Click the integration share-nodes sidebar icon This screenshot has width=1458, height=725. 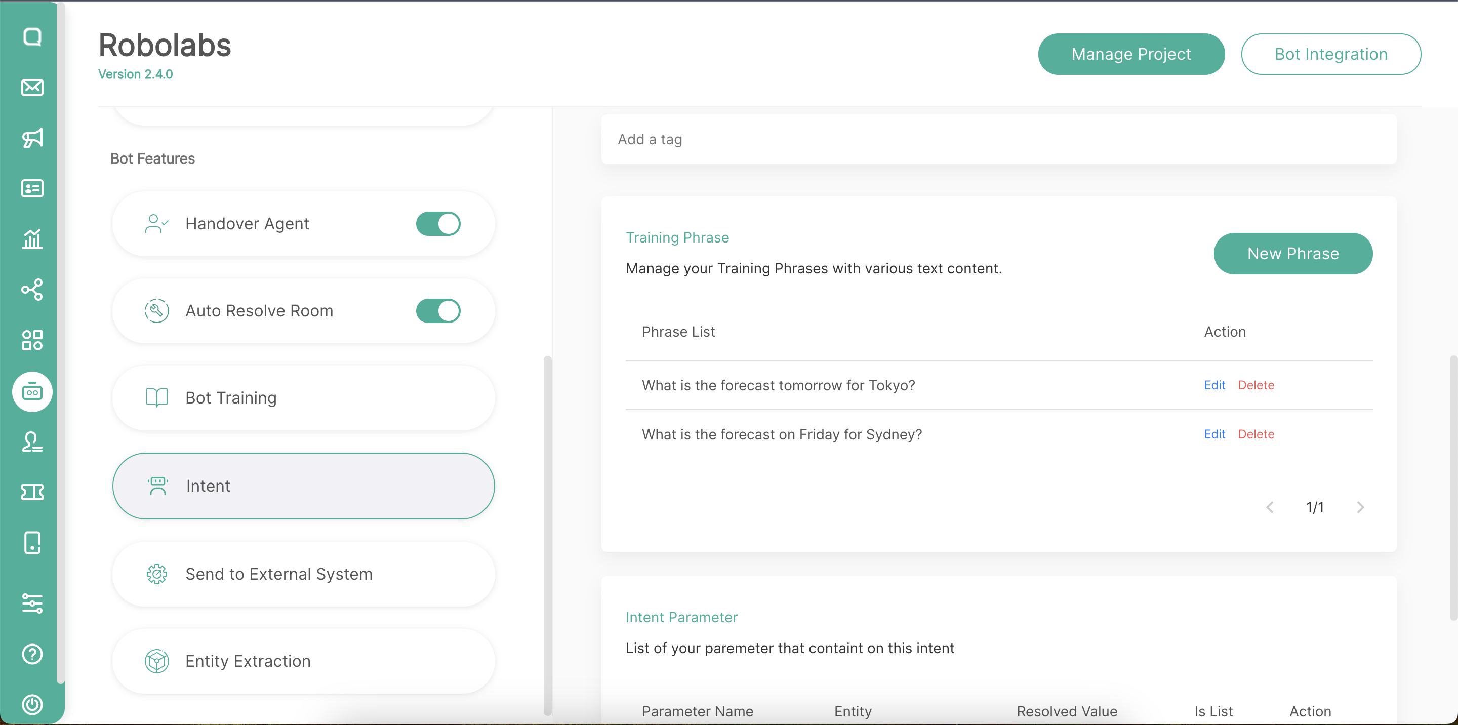[x=32, y=290]
